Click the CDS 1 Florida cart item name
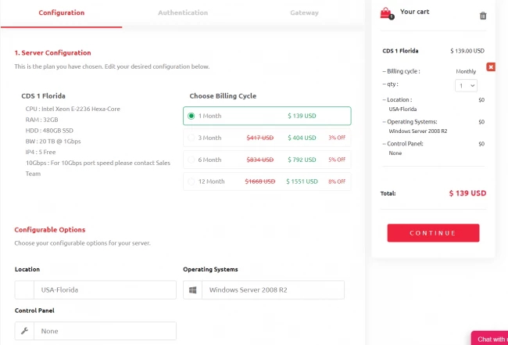Image resolution: width=508 pixels, height=345 pixels. pyautogui.click(x=400, y=51)
